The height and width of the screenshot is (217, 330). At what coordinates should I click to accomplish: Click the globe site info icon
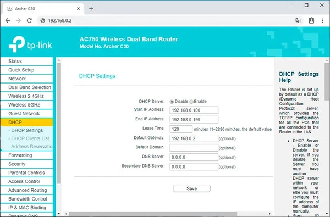43,21
